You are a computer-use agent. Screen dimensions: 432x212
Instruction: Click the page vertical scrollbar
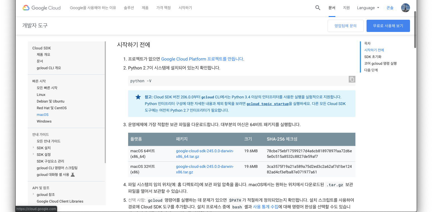415,30
